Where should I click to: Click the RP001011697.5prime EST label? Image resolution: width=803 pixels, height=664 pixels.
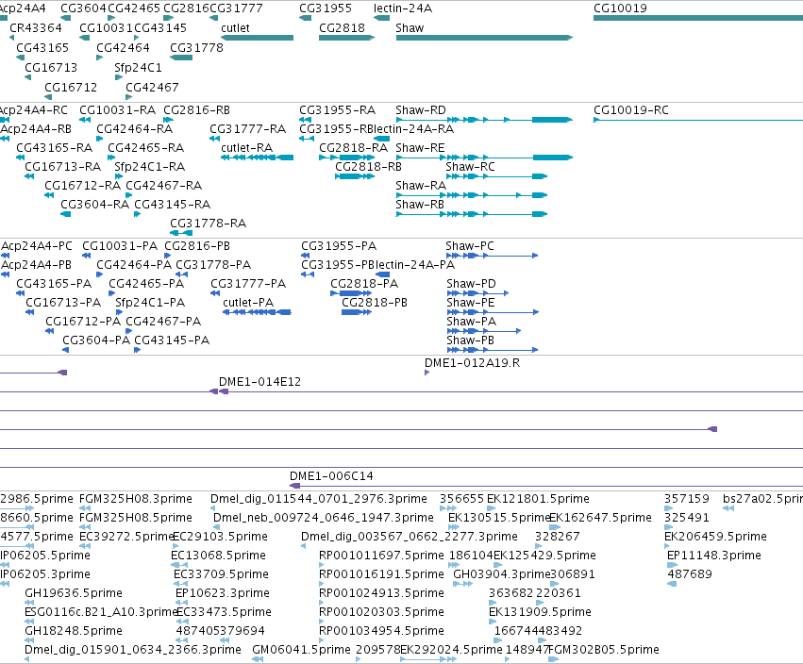click(381, 556)
